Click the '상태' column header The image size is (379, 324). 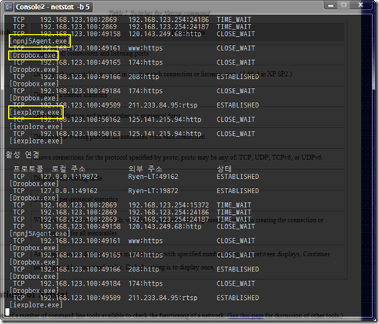point(224,168)
